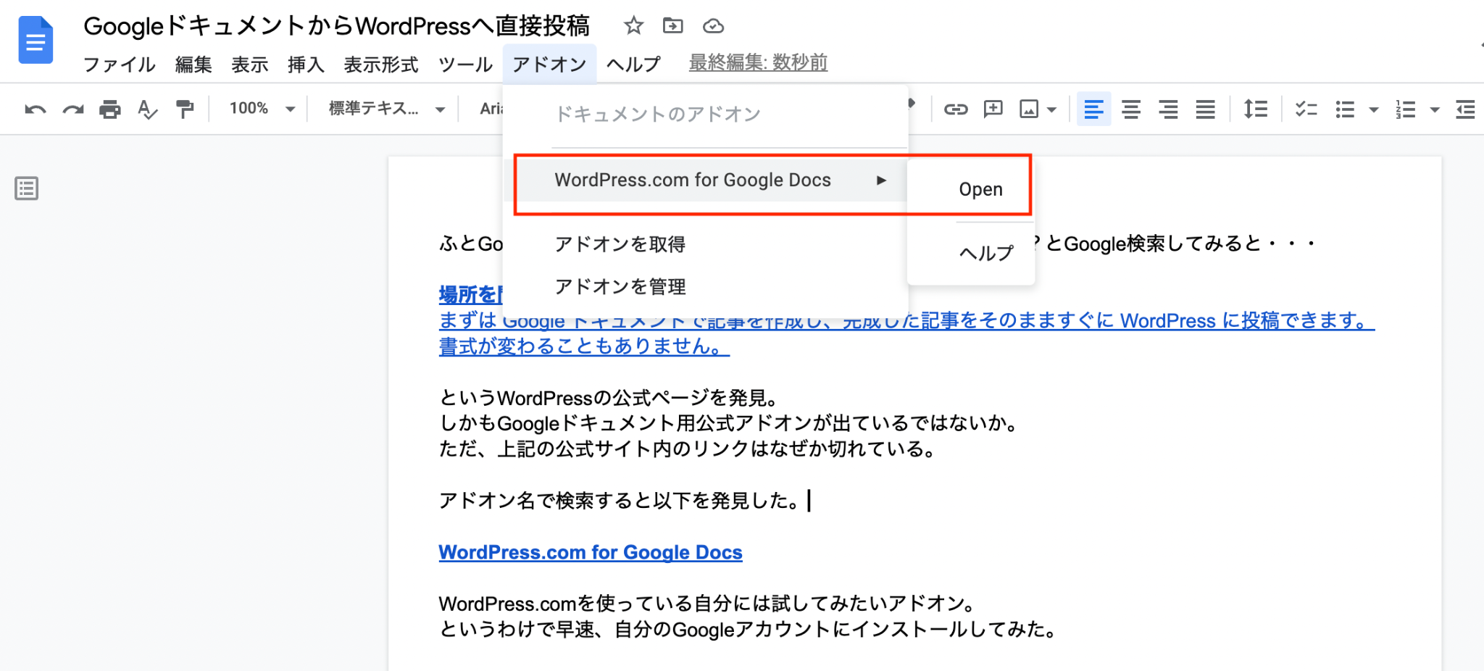The image size is (1484, 671).
Task: Toggle justify text alignment
Action: coord(1206,109)
